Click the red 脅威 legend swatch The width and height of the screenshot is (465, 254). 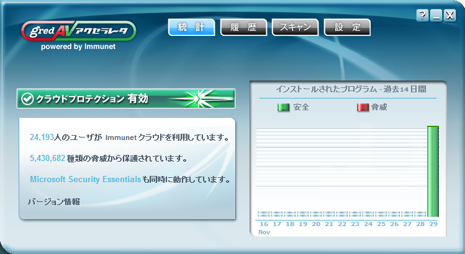tap(363, 107)
